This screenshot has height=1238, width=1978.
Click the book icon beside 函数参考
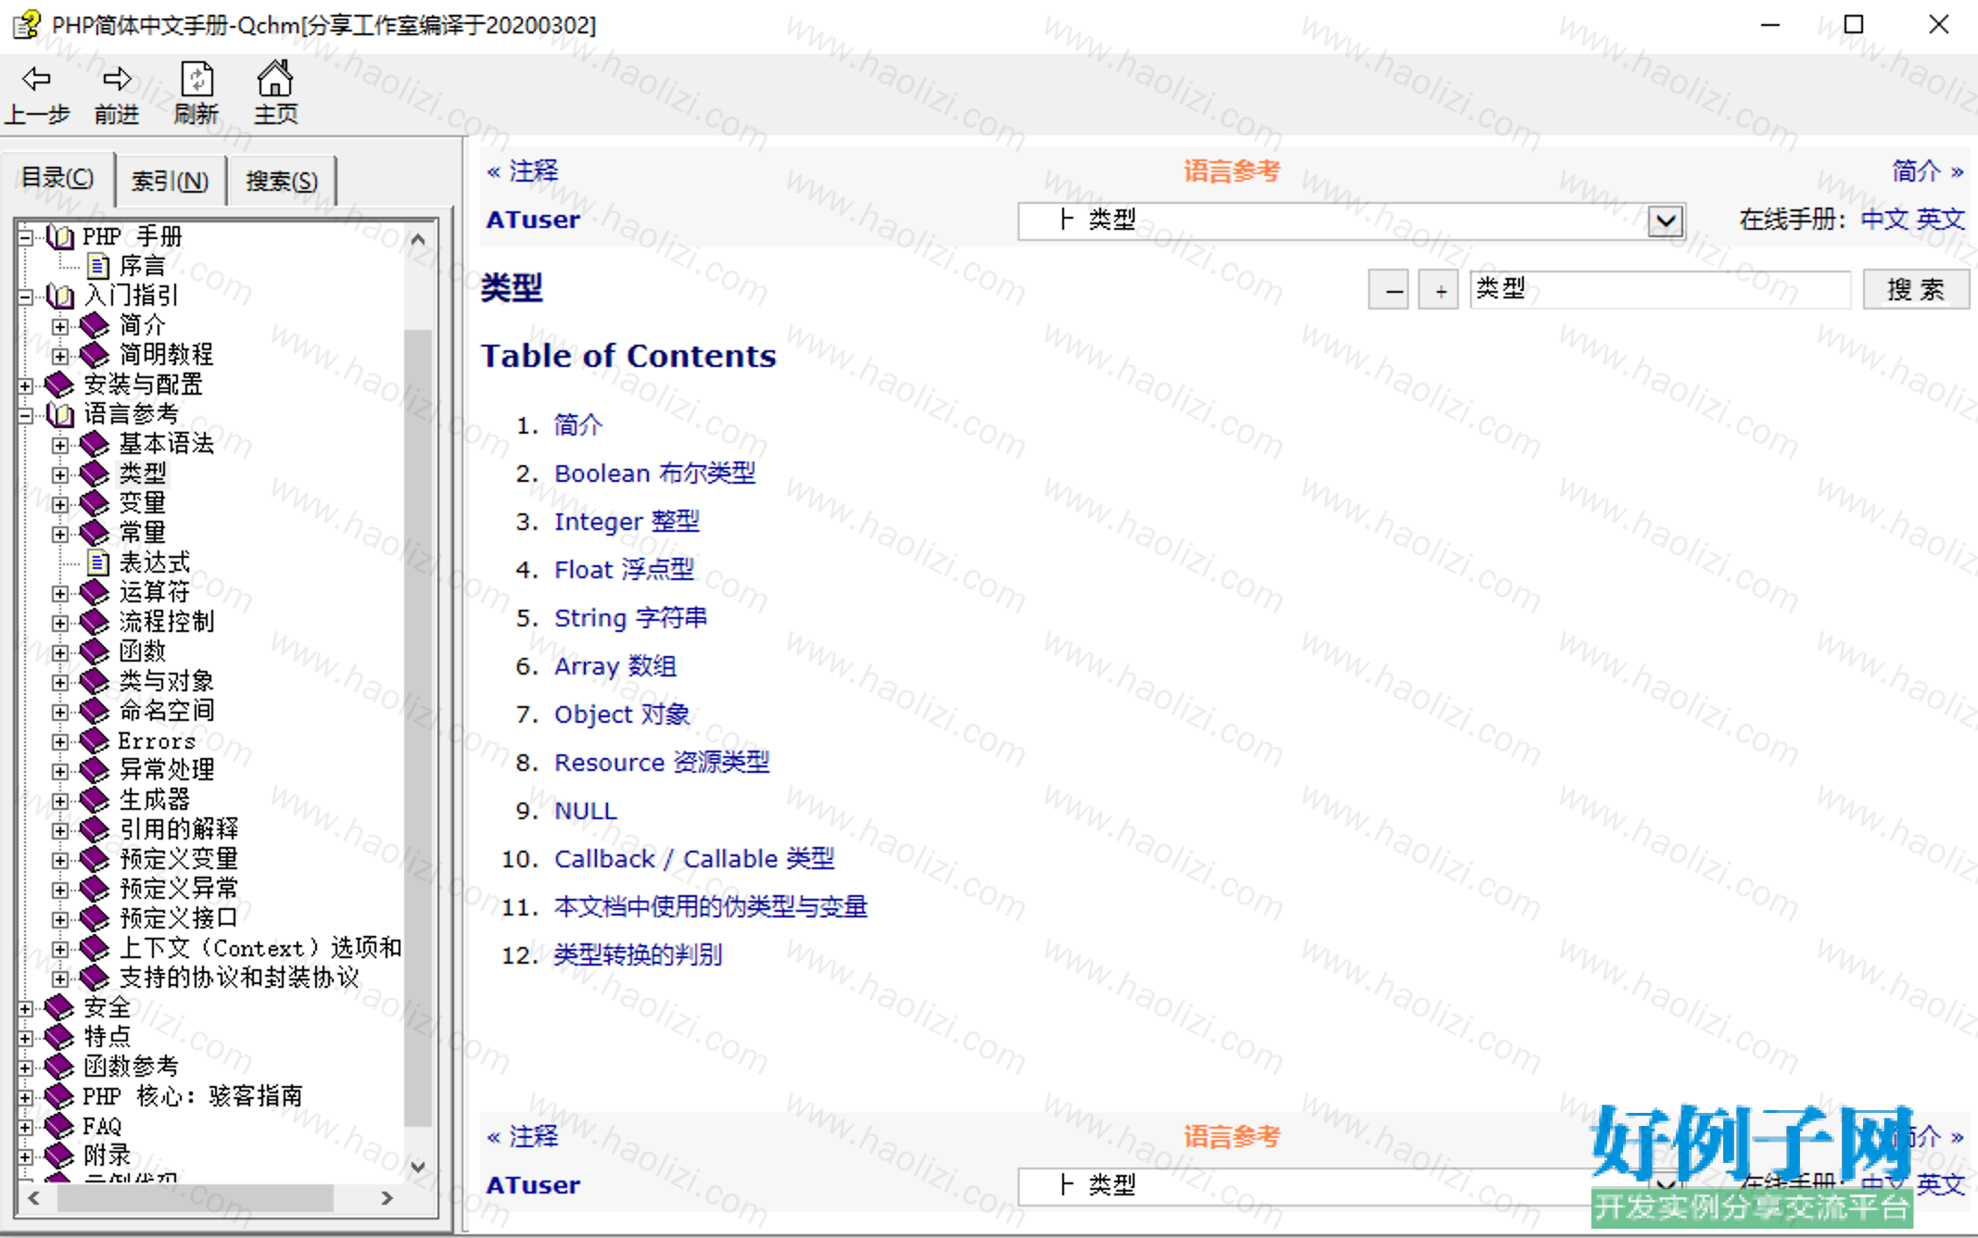[58, 1067]
